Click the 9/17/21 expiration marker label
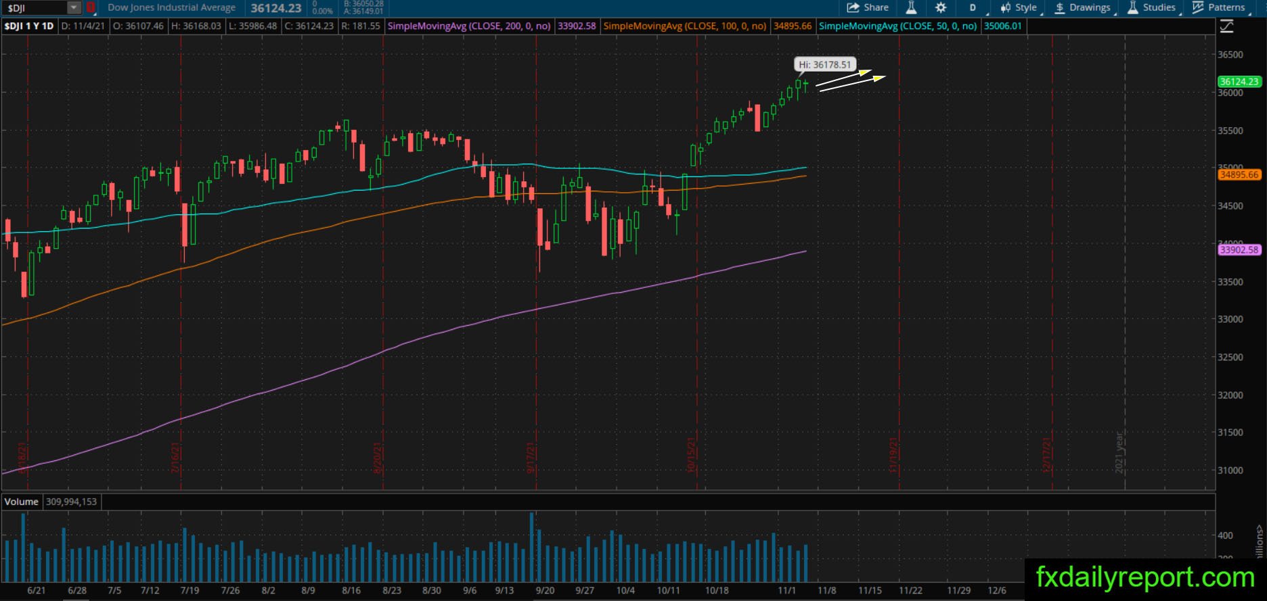This screenshot has width=1267, height=601. point(531,458)
